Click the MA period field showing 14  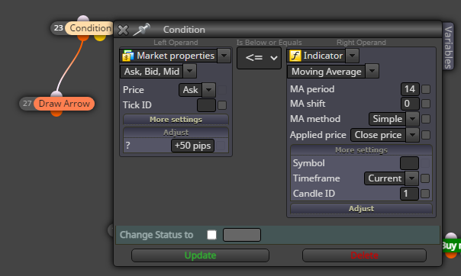tap(410, 89)
